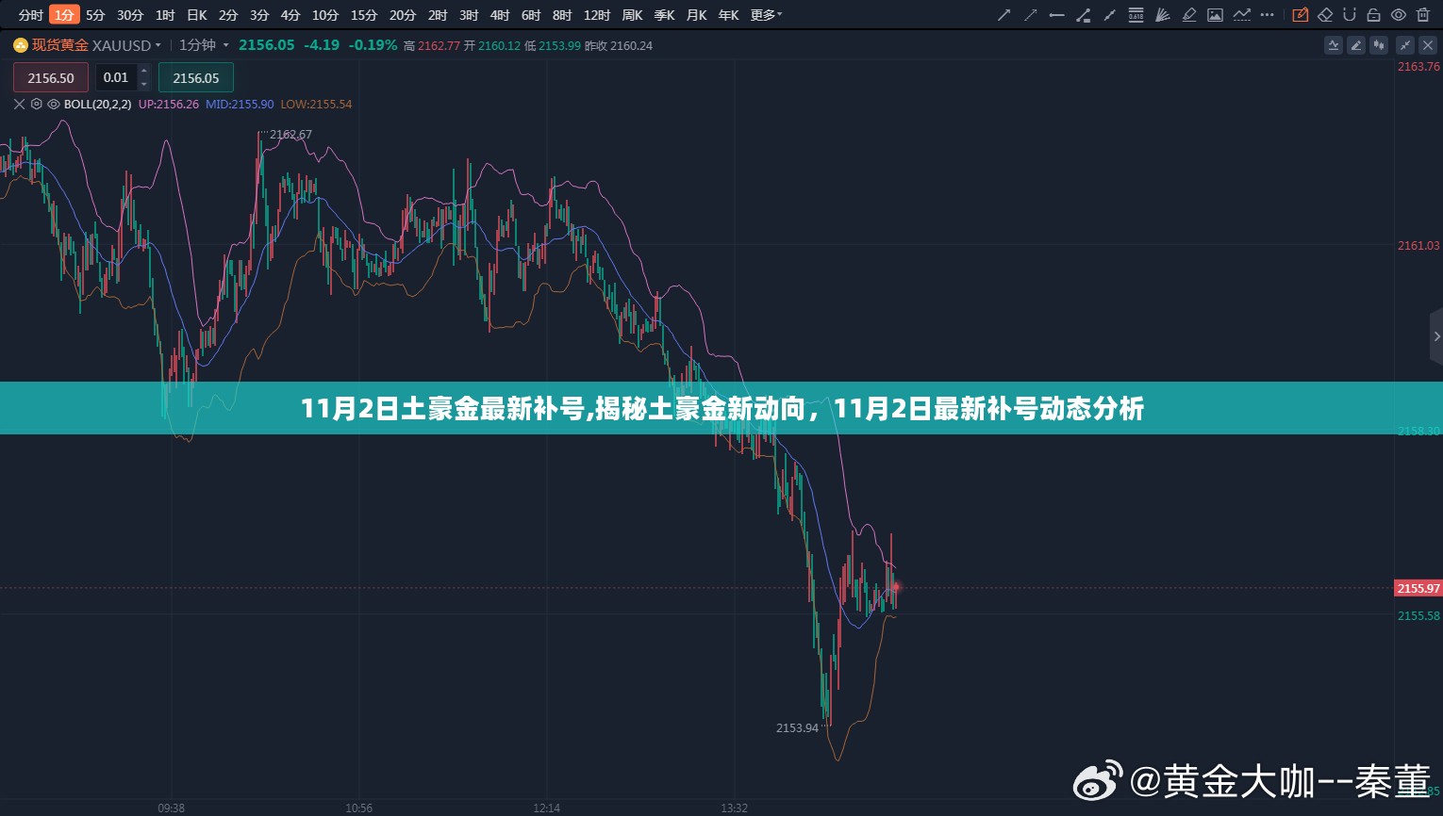Select the 30分 timeframe tab
The image size is (1443, 816).
point(130,15)
